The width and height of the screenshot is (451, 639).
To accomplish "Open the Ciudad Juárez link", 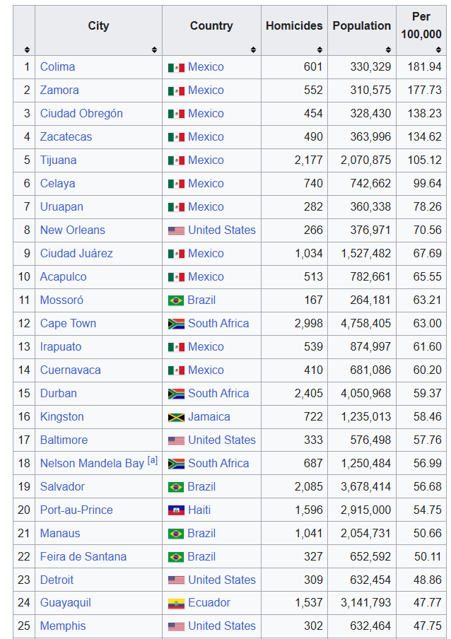I will click(x=76, y=254).
